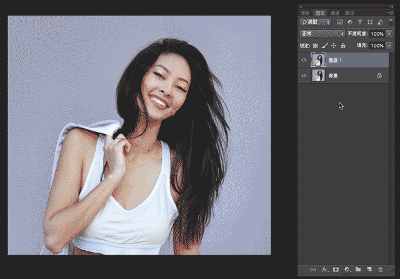400x279 pixels.
Task: Create a new group folder
Action: (358, 269)
